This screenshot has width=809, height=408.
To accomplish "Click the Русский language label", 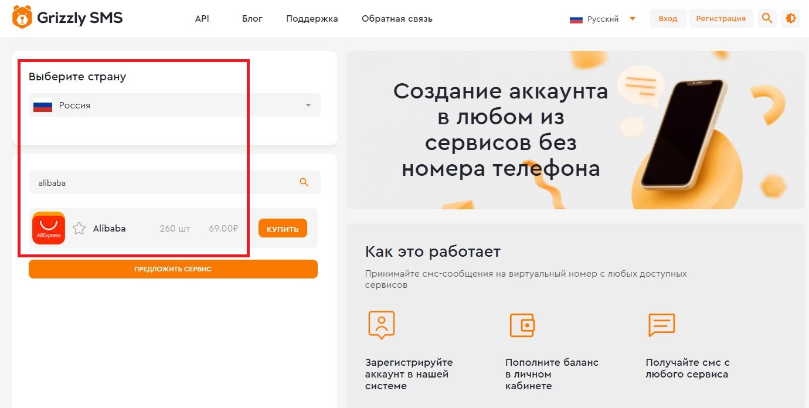I will click(603, 19).
